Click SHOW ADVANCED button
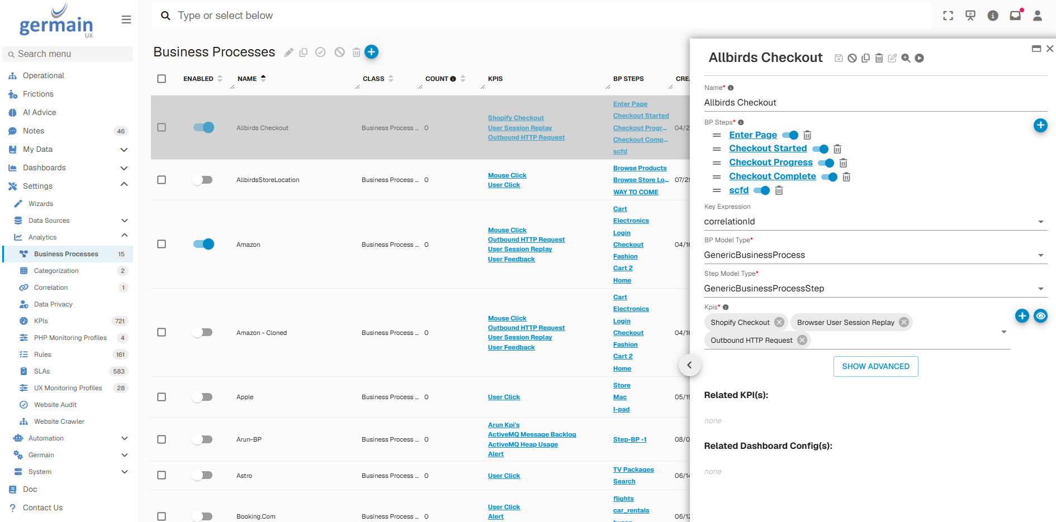1056x522 pixels. click(875, 366)
